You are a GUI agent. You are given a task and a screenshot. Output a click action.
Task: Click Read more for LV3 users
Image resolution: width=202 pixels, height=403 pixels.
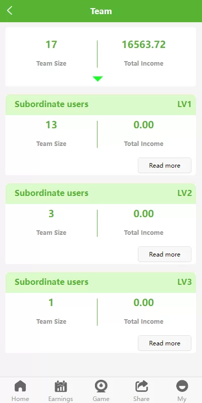165,343
